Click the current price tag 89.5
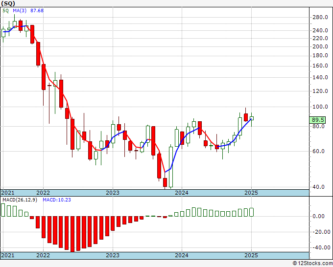Image resolution: width=333 pixels, height=267 pixels. pos(317,120)
